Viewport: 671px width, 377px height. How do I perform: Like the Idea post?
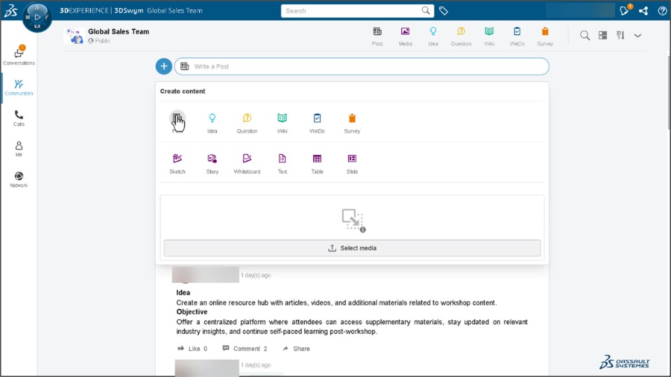tap(193, 348)
